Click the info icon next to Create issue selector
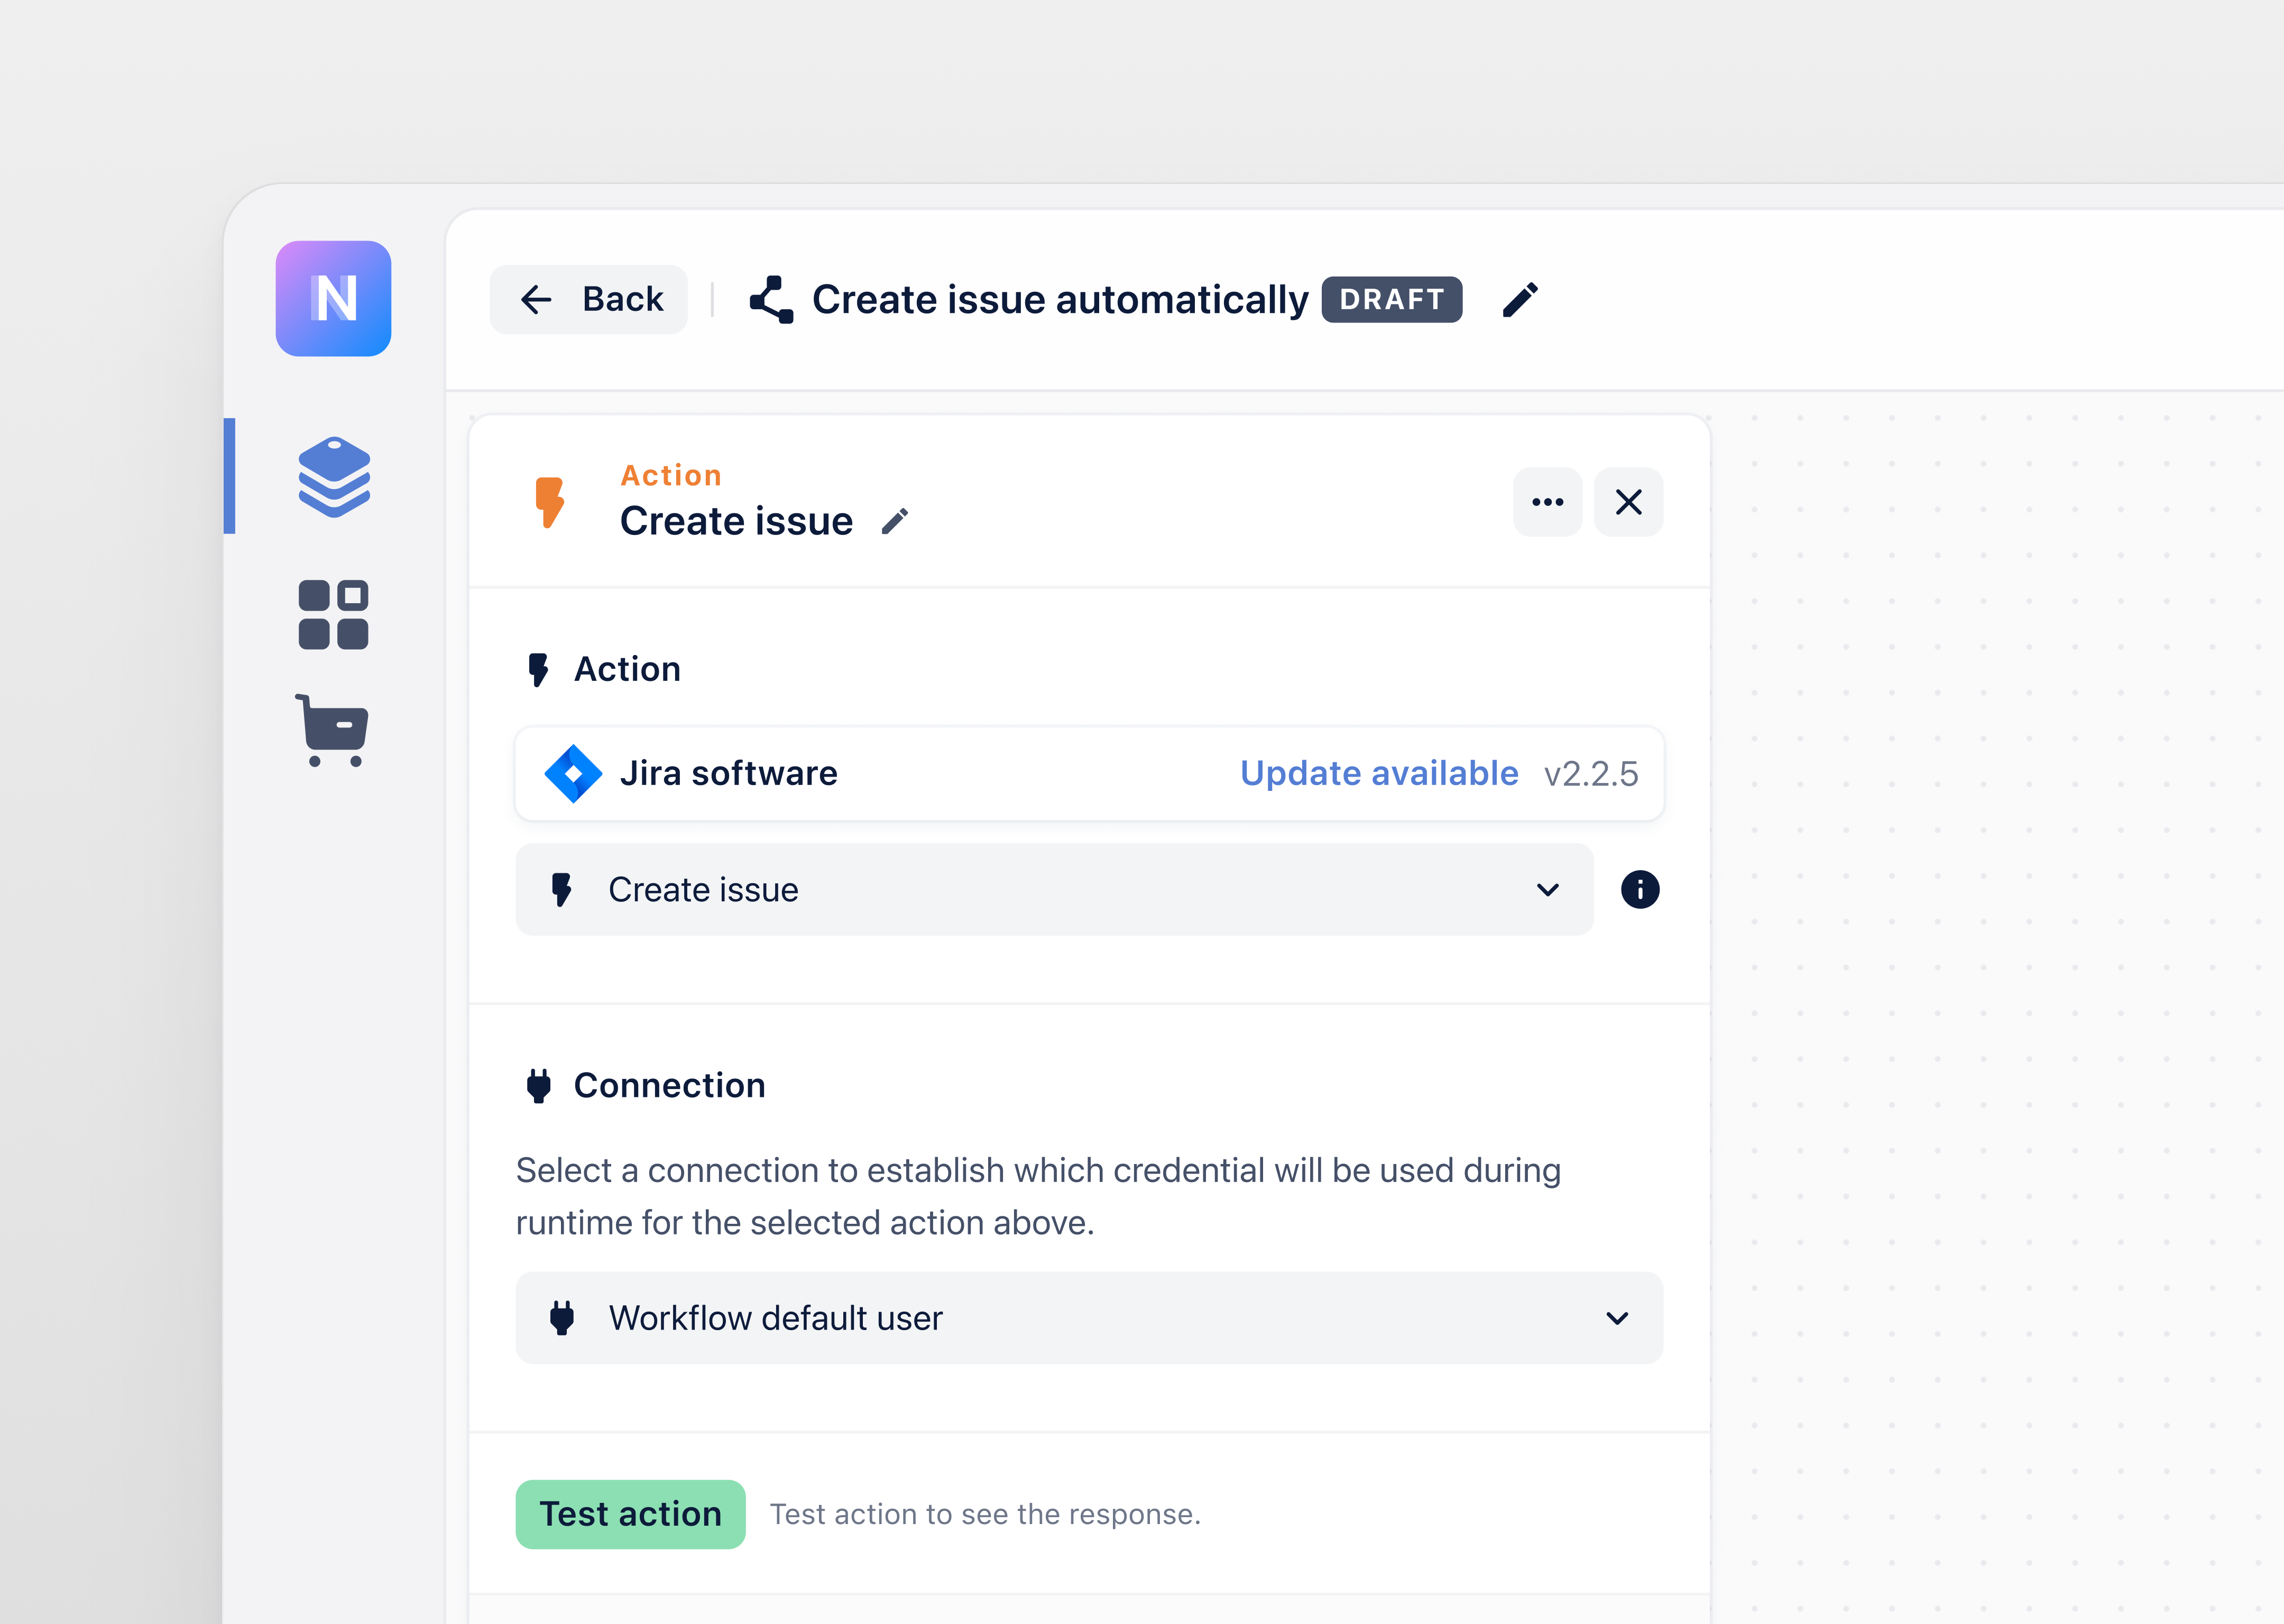2284x1624 pixels. [x=1640, y=889]
